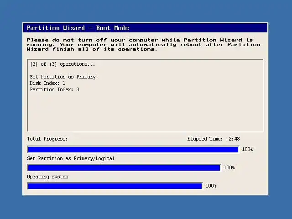Screen dimensions: 292x219
Task: Click the 'Set Partition as Primary/Logical' label
Action: 71,158
